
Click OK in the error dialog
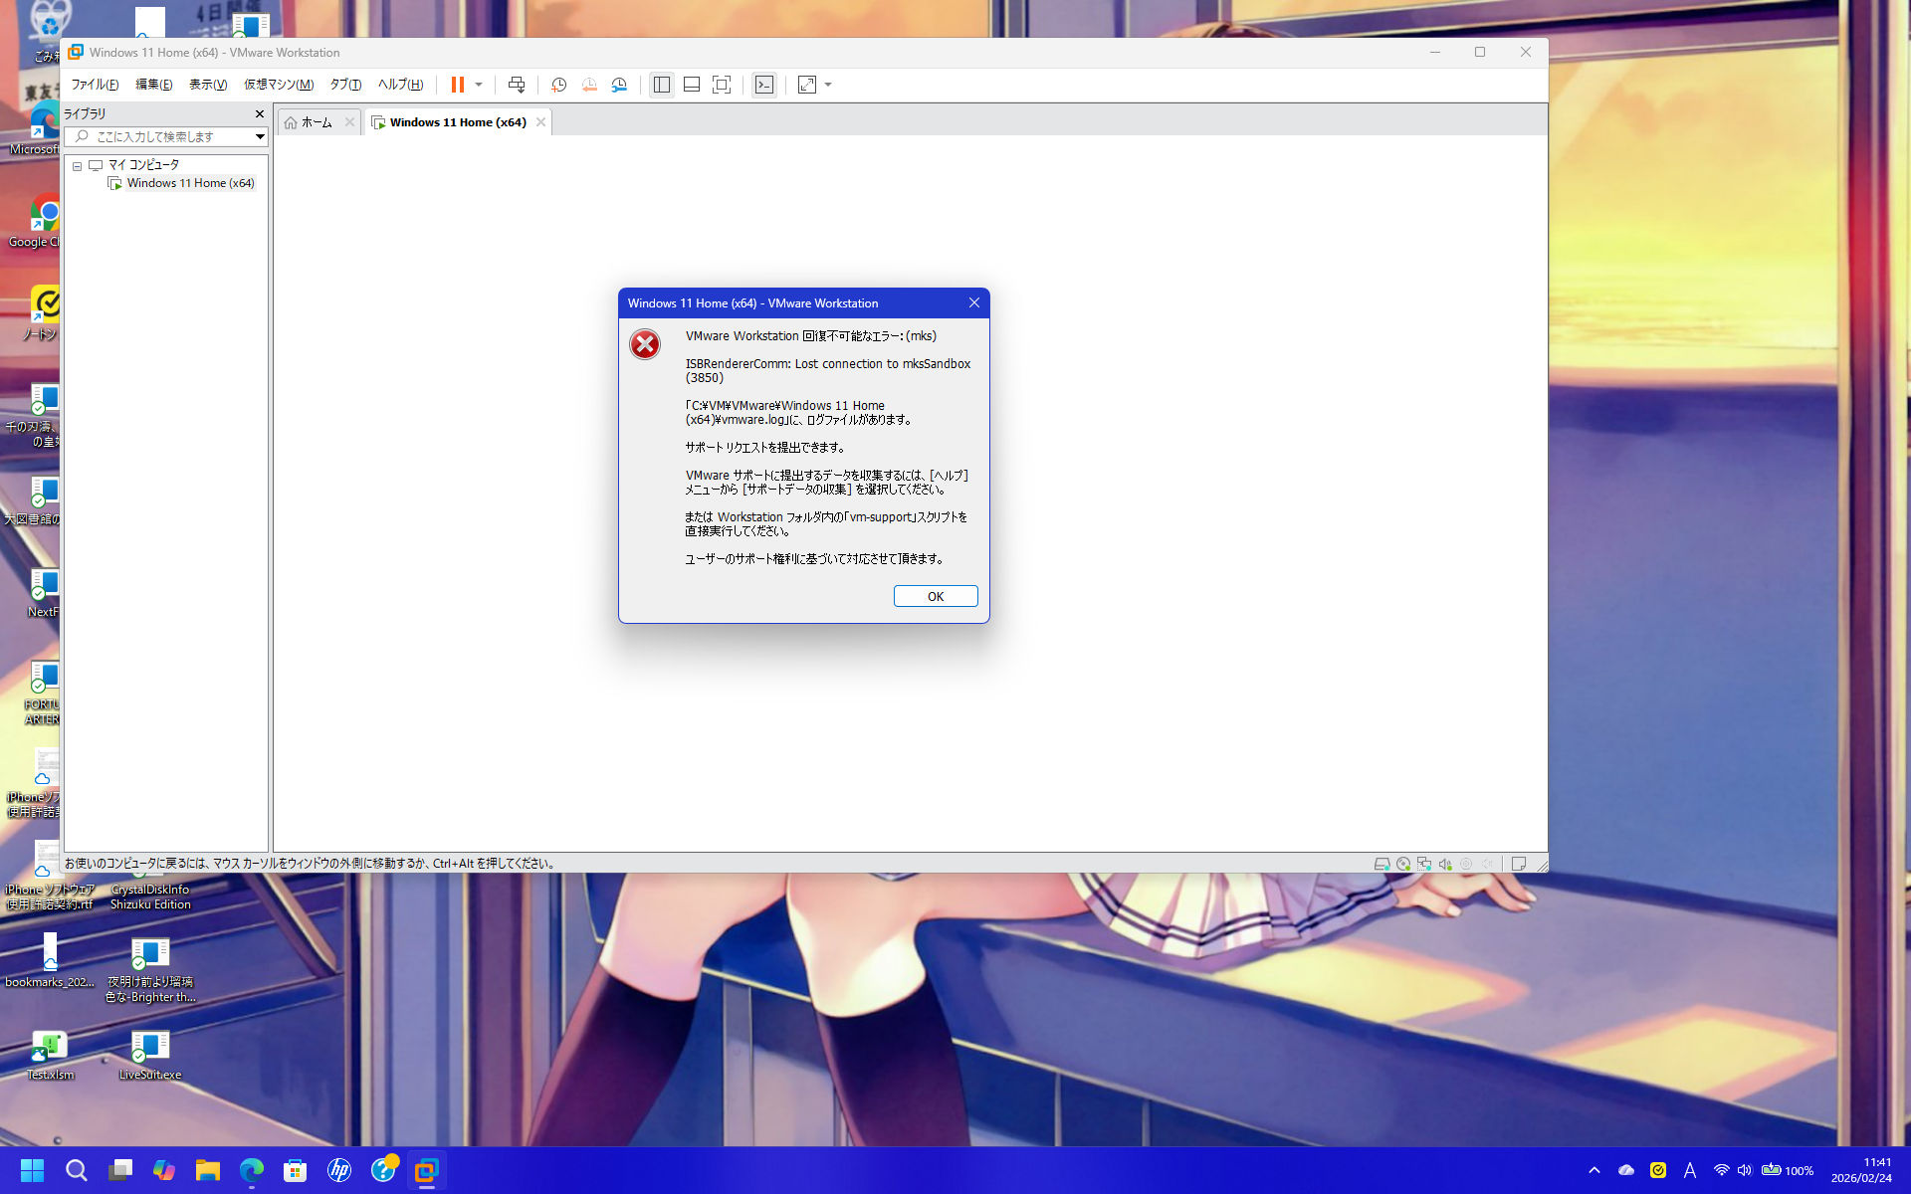coord(935,596)
